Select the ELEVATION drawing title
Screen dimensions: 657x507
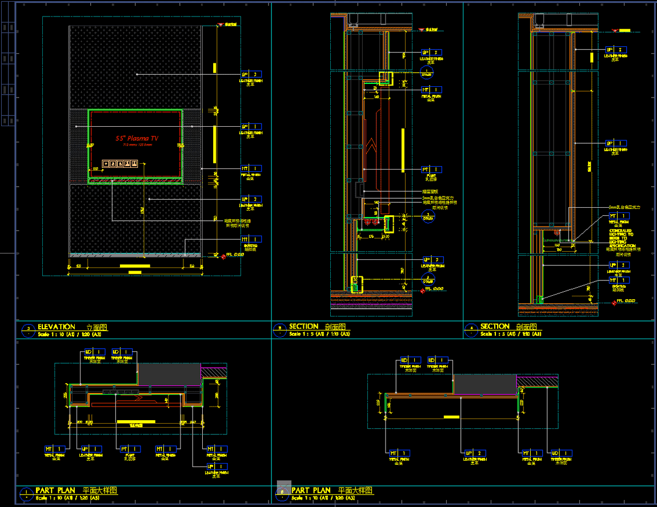57,327
